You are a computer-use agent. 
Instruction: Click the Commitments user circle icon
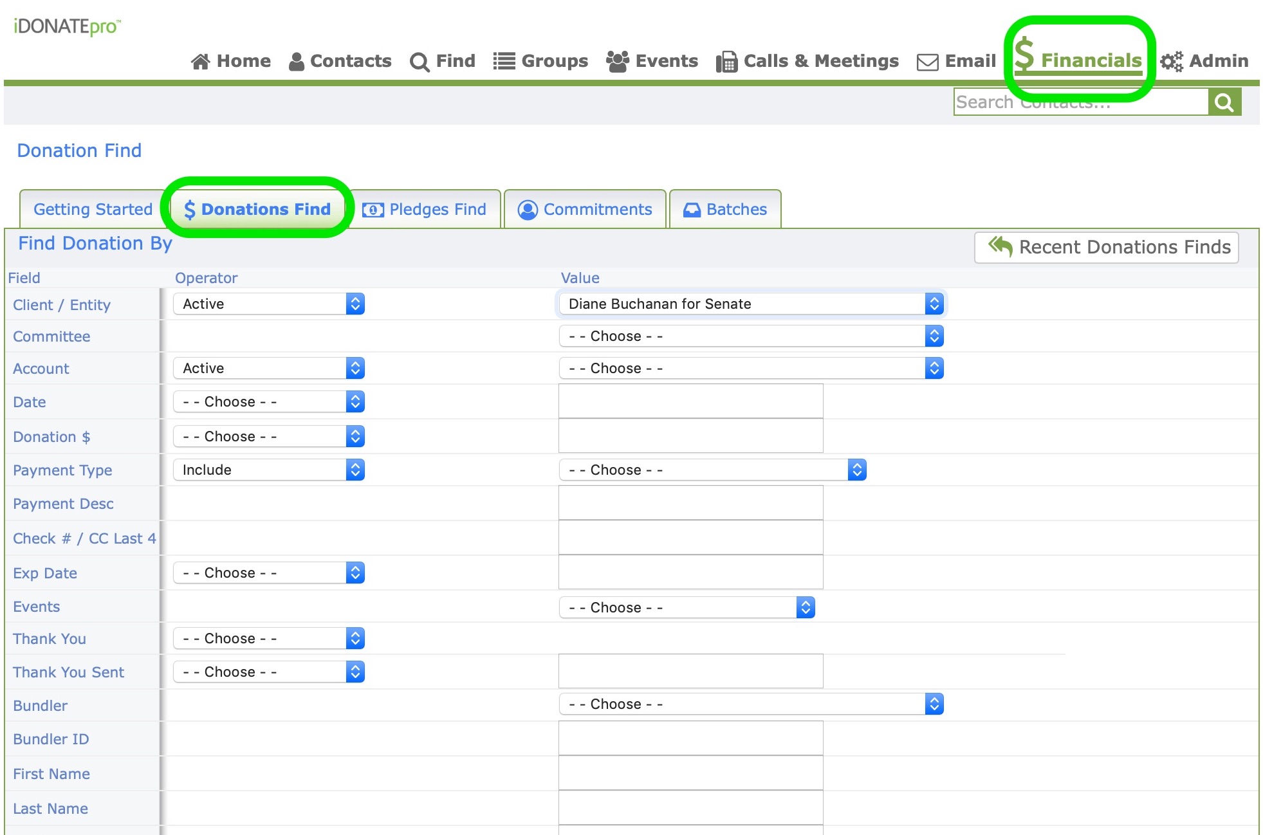tap(528, 210)
